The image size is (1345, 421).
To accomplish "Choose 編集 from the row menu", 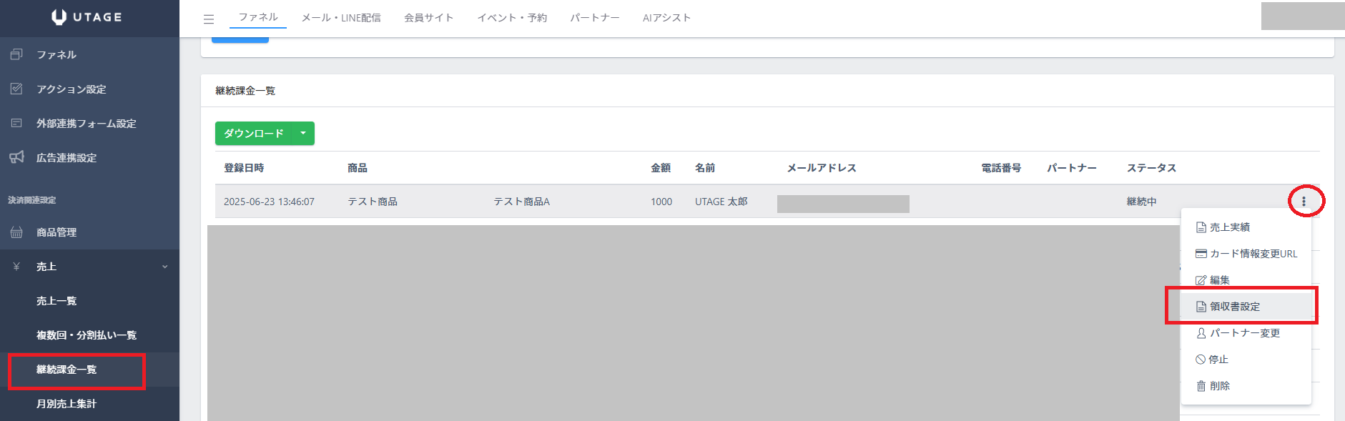I will [1246, 280].
